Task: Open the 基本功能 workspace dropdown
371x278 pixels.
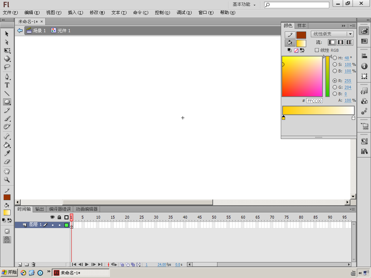Action: click(x=244, y=4)
